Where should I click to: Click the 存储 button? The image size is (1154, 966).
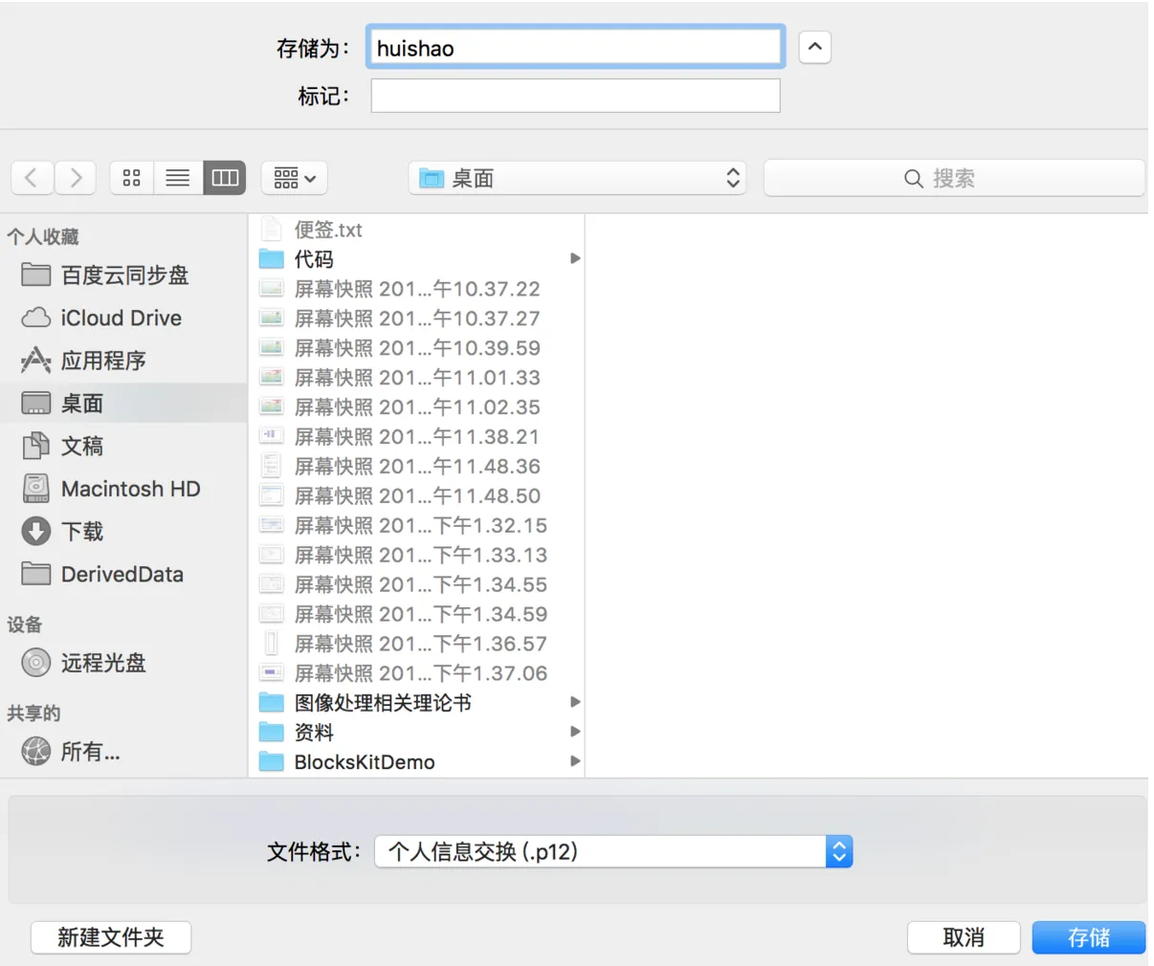[x=1089, y=937]
